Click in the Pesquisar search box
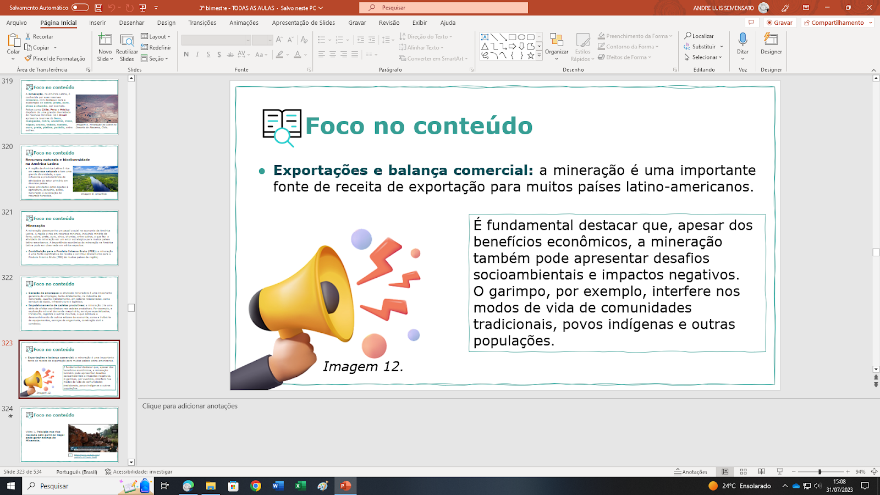This screenshot has width=880, height=495. click(x=443, y=8)
